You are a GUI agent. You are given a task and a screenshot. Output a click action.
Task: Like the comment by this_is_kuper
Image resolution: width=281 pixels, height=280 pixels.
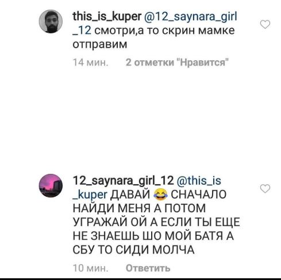265,24
